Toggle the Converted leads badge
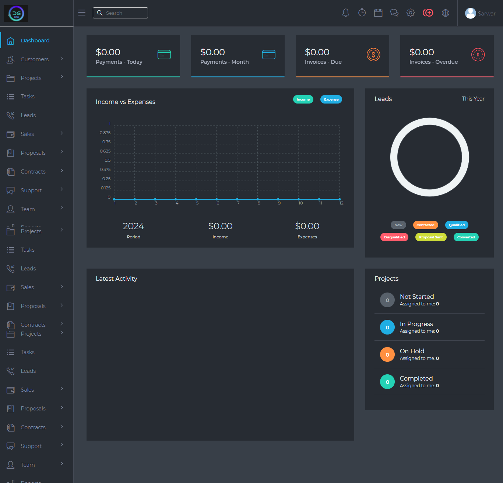Viewport: 503px width, 483px height. coord(466,237)
